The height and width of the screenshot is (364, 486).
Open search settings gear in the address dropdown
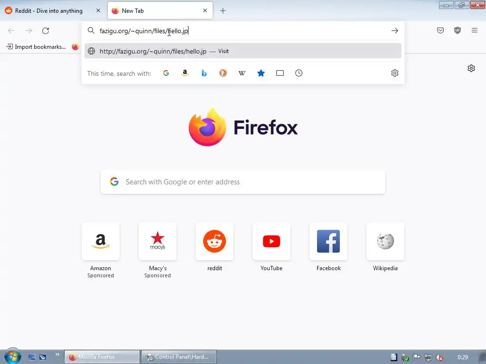click(x=394, y=73)
